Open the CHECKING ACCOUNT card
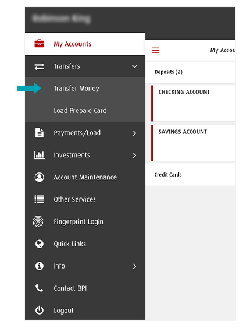Viewport: 250px width, 328px height. point(193,103)
